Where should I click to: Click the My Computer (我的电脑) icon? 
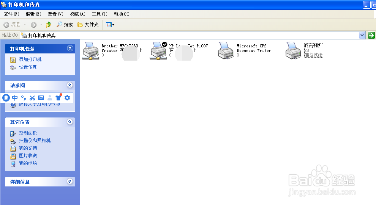[x=13, y=164]
